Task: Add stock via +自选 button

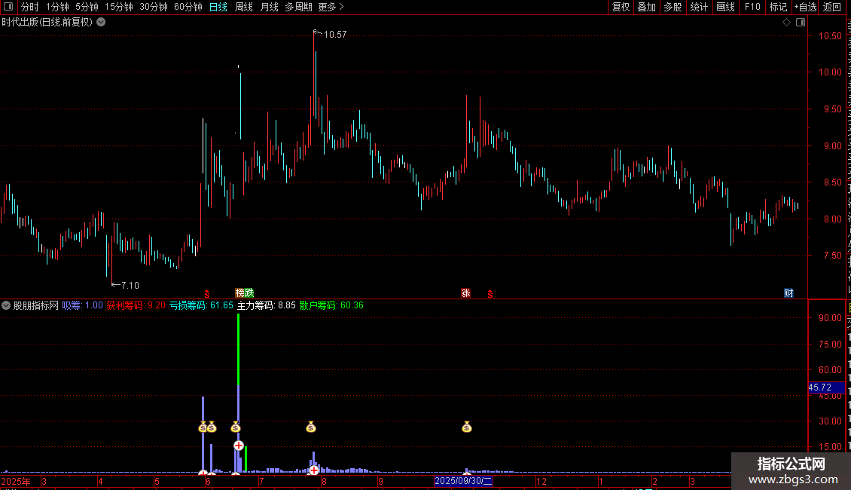Action: (805, 7)
